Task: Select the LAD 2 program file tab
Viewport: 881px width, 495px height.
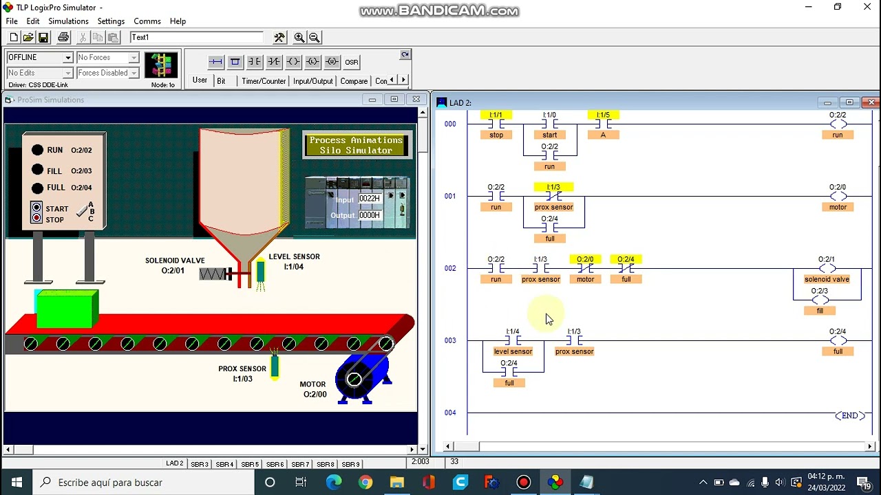Action: [175, 464]
